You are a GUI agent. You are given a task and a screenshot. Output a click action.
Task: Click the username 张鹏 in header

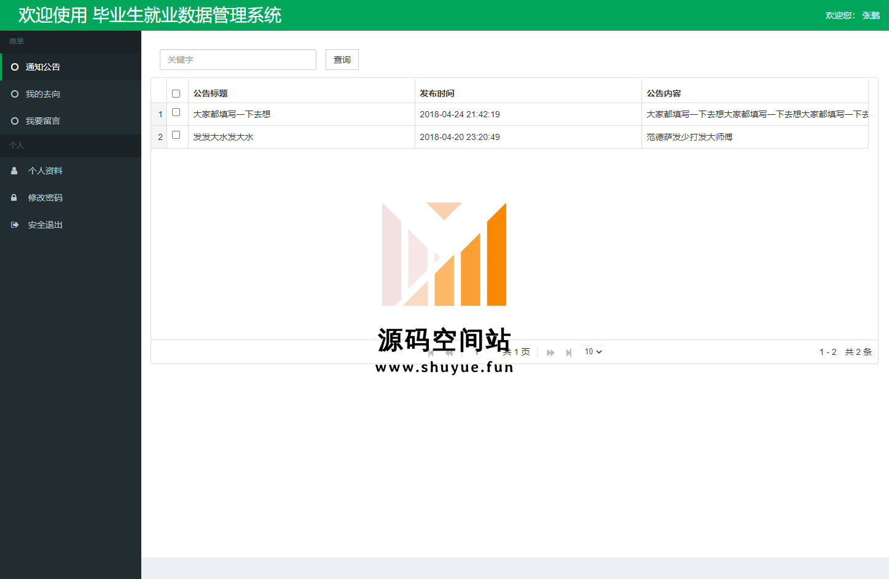click(x=871, y=15)
